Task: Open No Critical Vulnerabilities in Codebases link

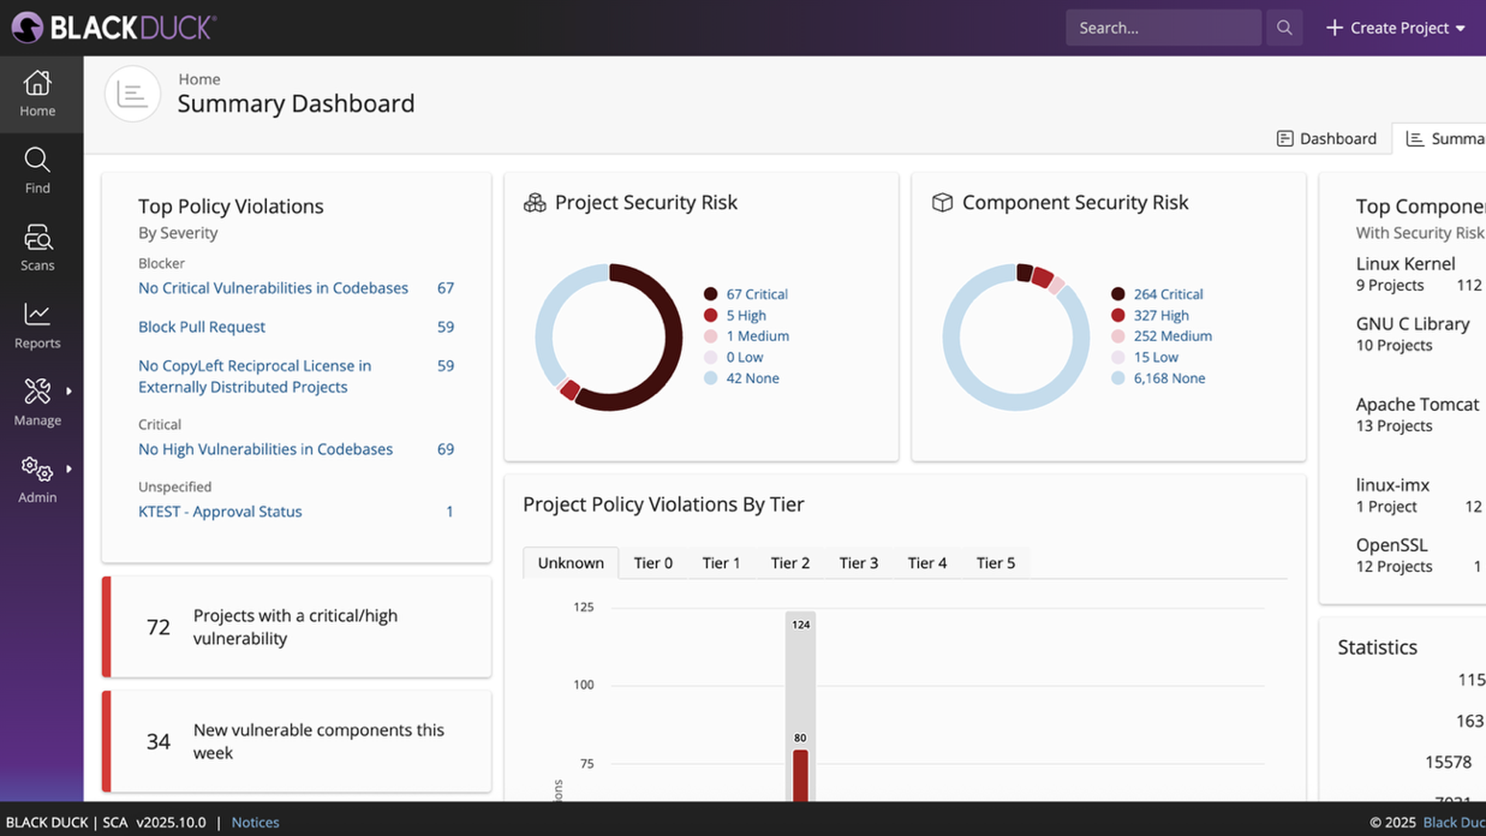Action: [x=273, y=288]
